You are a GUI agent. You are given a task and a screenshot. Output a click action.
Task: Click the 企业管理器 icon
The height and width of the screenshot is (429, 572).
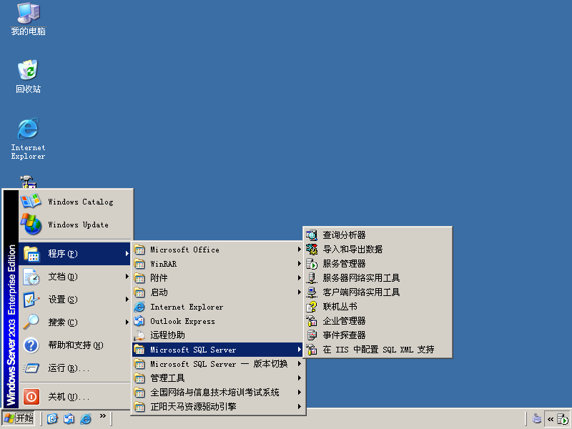pos(312,321)
